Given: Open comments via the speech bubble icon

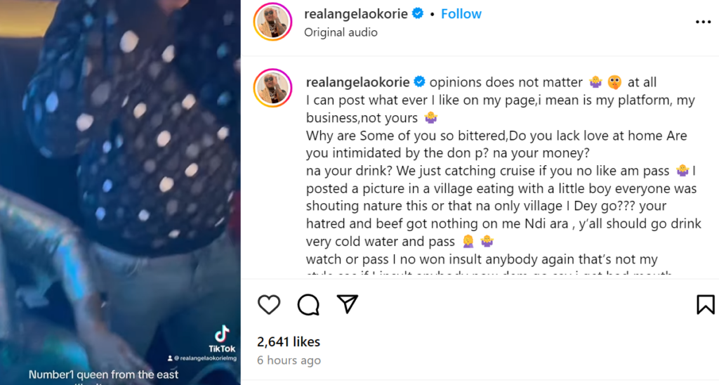Looking at the screenshot, I should coord(308,304).
